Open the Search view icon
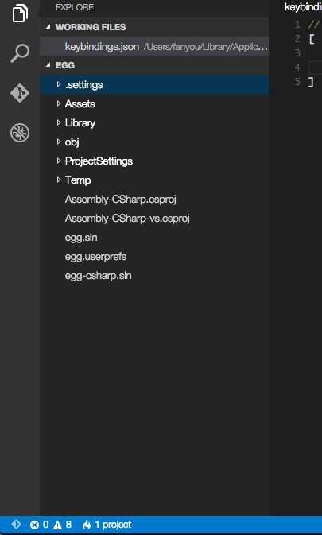Screen dimensions: 322x535 (x=20, y=53)
